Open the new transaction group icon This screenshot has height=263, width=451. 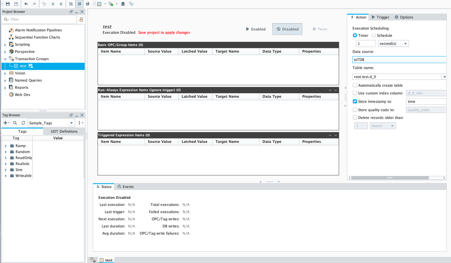[x=99, y=4]
